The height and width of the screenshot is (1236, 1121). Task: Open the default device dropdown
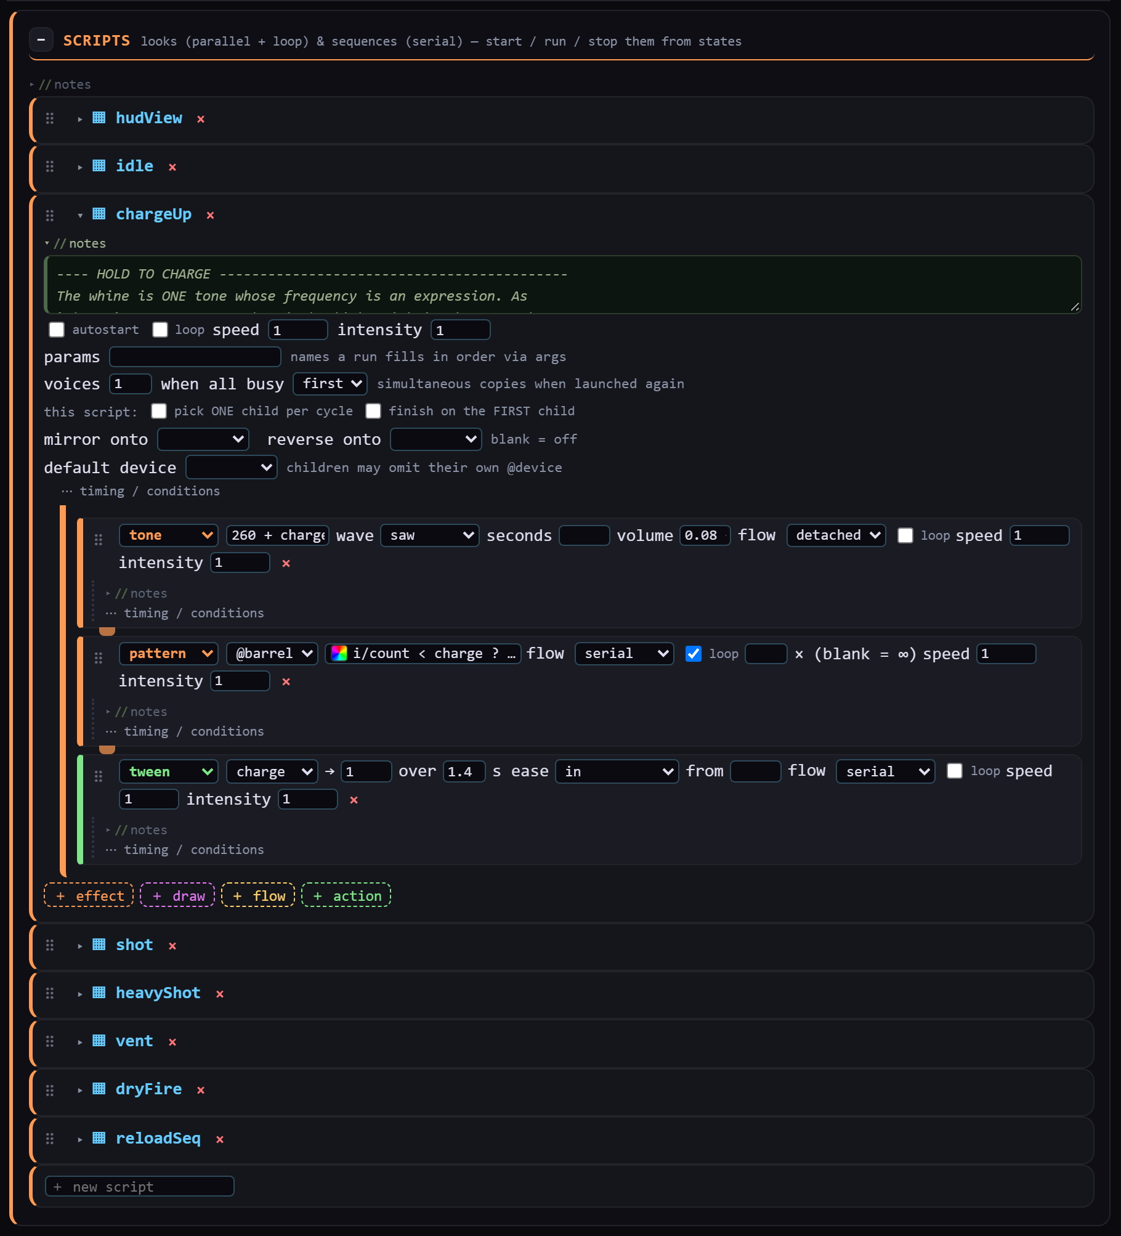(x=232, y=467)
